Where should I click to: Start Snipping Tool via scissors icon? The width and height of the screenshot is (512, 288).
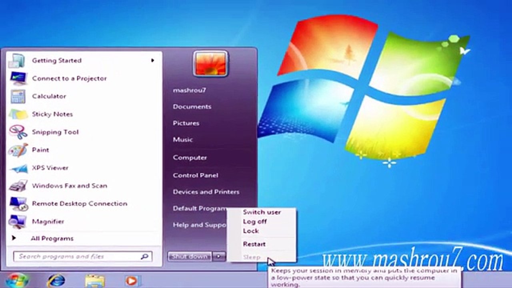(18, 132)
